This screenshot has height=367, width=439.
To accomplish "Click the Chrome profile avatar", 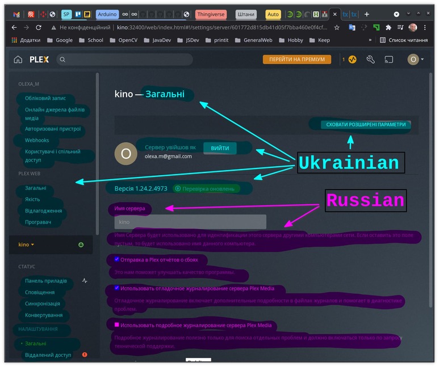I will (x=413, y=27).
